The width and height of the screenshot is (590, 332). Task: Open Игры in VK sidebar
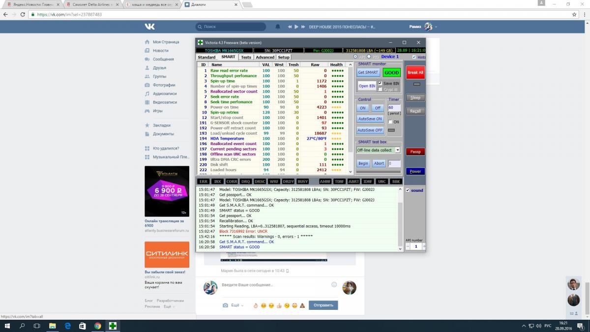(x=157, y=111)
